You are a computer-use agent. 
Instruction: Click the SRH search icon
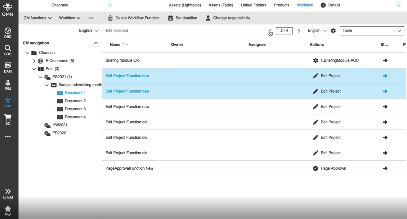point(8,50)
